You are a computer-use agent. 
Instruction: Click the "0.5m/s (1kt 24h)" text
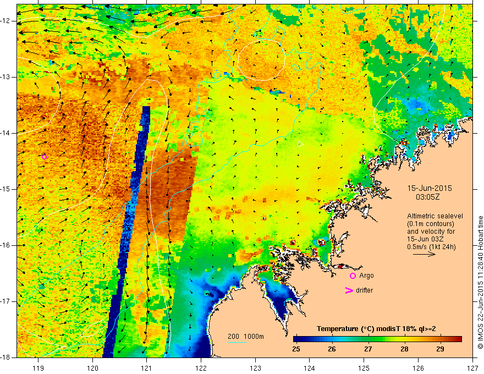pos(431,247)
